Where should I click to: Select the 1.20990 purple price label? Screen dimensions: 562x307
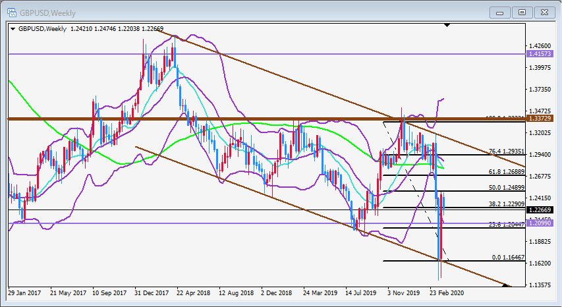(540, 223)
